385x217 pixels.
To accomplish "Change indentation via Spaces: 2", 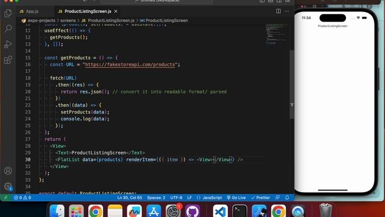I will [x=156, y=198].
